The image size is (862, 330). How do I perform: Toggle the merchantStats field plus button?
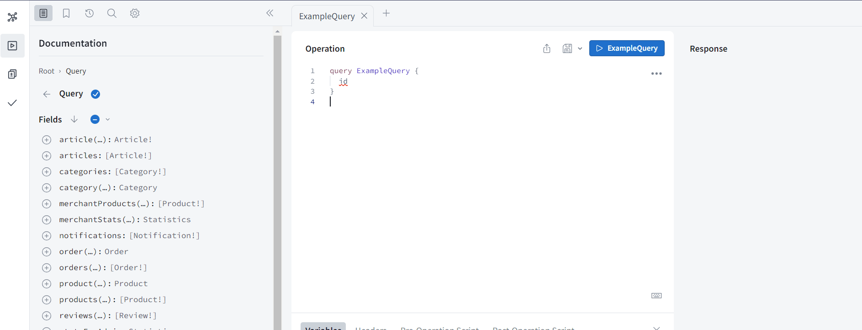[47, 220]
